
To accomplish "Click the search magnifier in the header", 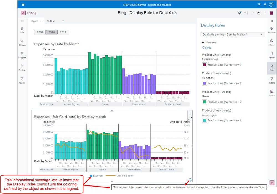I will (259, 4).
